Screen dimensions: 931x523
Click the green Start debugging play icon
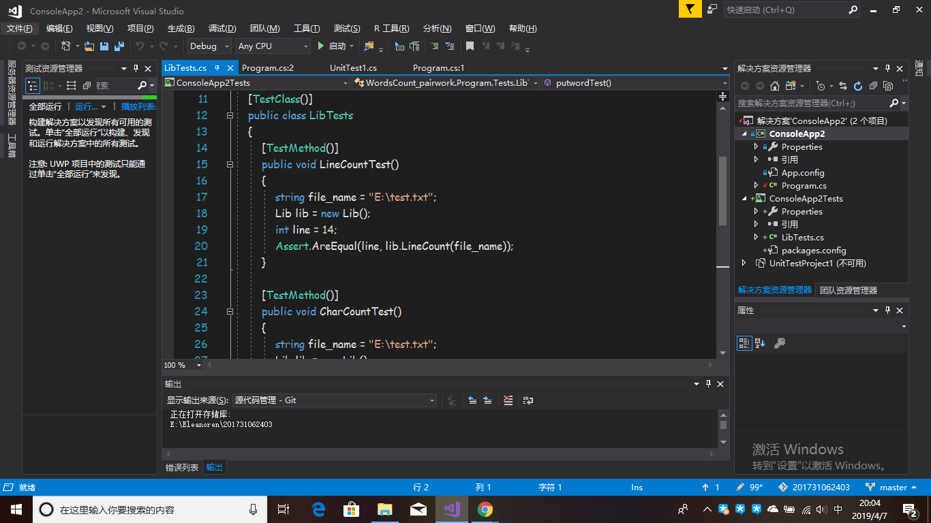321,46
